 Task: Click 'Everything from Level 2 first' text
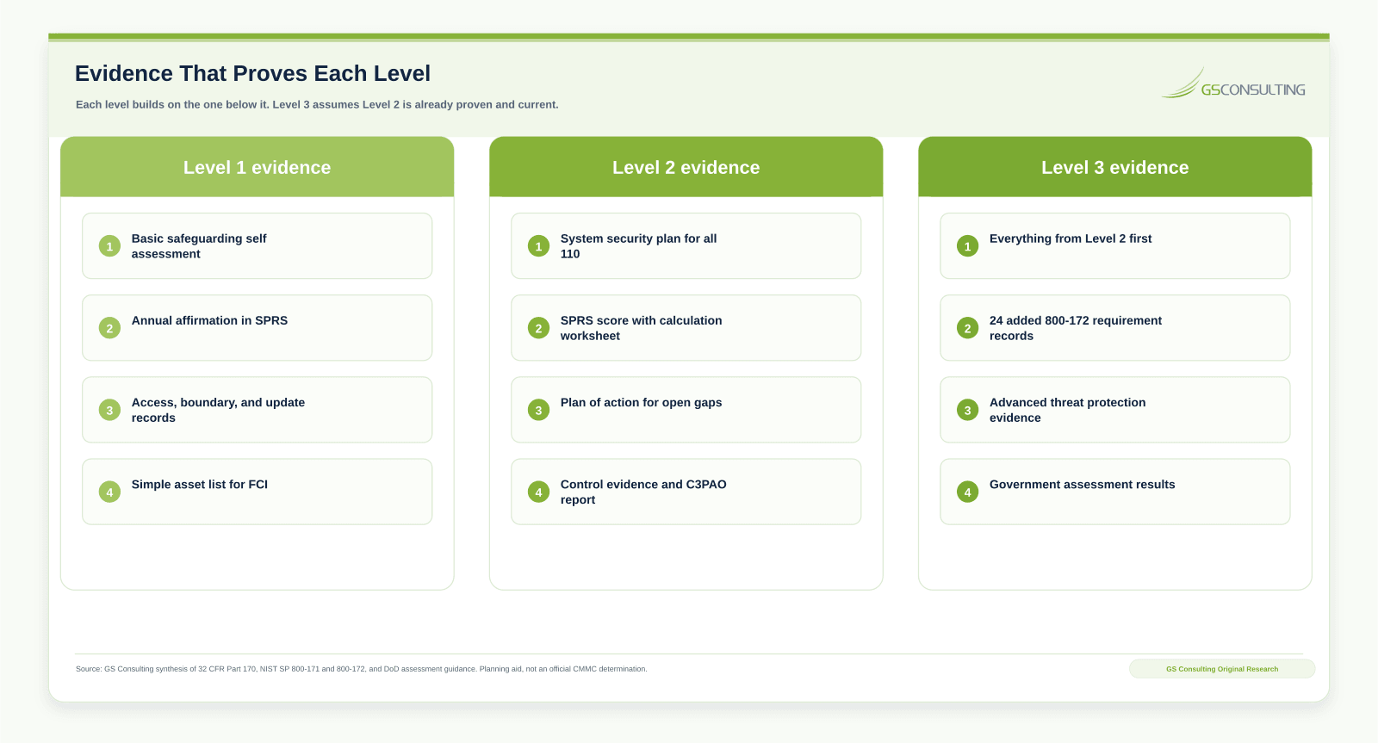(1071, 238)
